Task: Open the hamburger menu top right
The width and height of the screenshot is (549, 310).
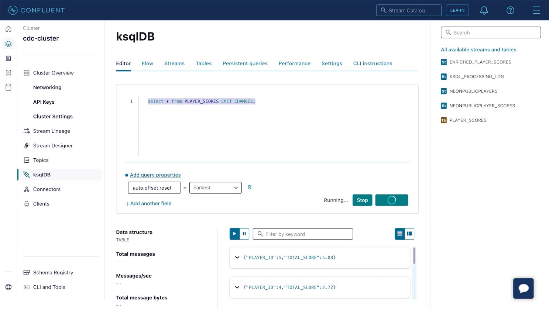Action: click(x=536, y=10)
